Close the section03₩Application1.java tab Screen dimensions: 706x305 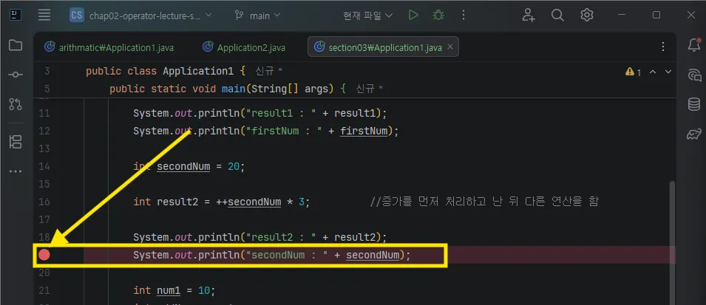coord(451,47)
